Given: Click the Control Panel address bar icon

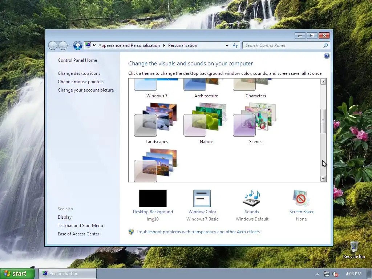Looking at the screenshot, I should pyautogui.click(x=88, y=45).
